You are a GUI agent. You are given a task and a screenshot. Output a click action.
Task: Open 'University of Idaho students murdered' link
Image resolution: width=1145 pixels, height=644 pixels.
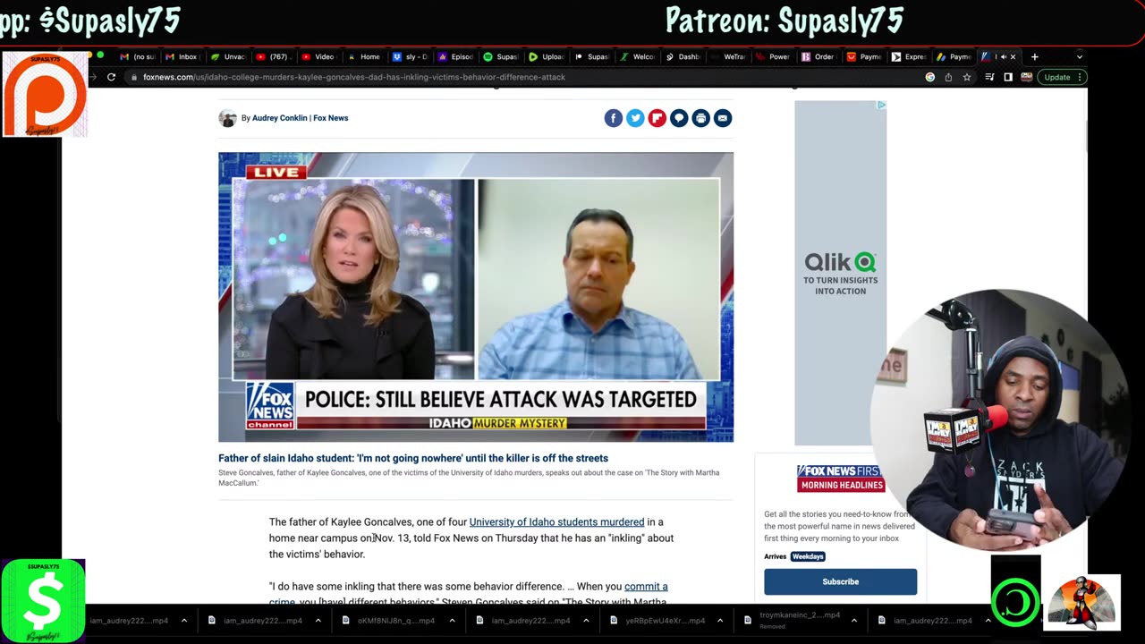[556, 522]
